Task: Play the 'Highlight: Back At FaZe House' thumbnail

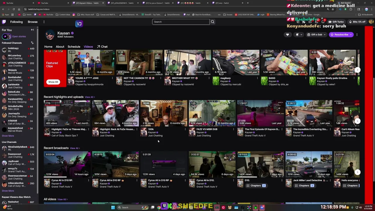Action: pyautogui.click(x=115, y=113)
